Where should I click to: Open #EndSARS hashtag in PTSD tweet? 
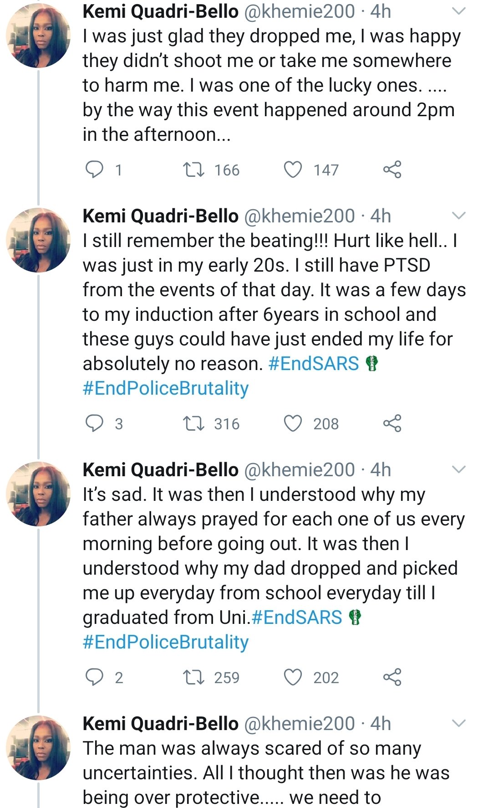[314, 364]
